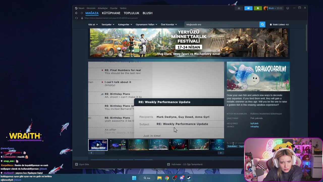This screenshot has height=182, width=323.
Task: Click the downloads icon beside İndirmeler
Action: 169,164
